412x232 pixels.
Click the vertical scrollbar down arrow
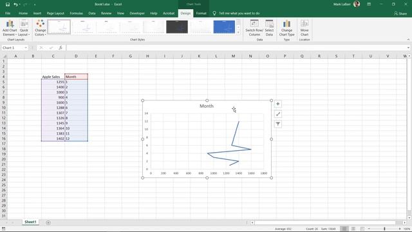(409, 218)
